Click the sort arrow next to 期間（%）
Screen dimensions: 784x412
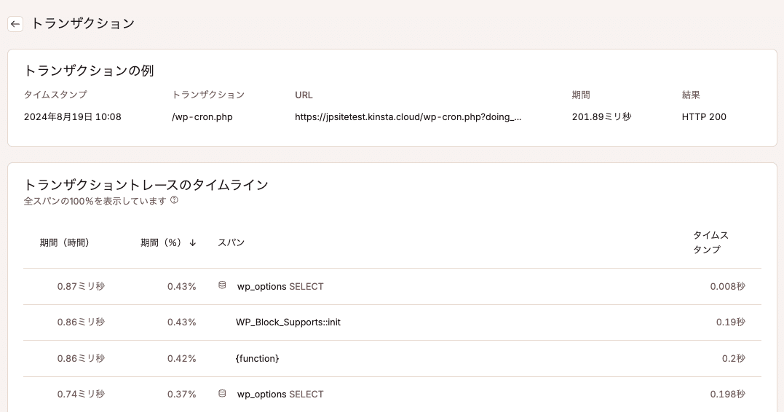click(193, 242)
